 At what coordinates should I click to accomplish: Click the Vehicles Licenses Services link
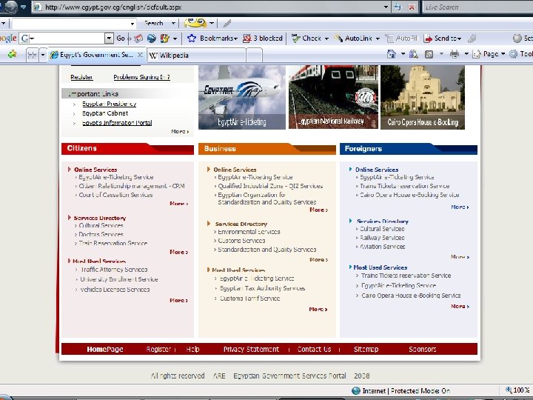(115, 290)
